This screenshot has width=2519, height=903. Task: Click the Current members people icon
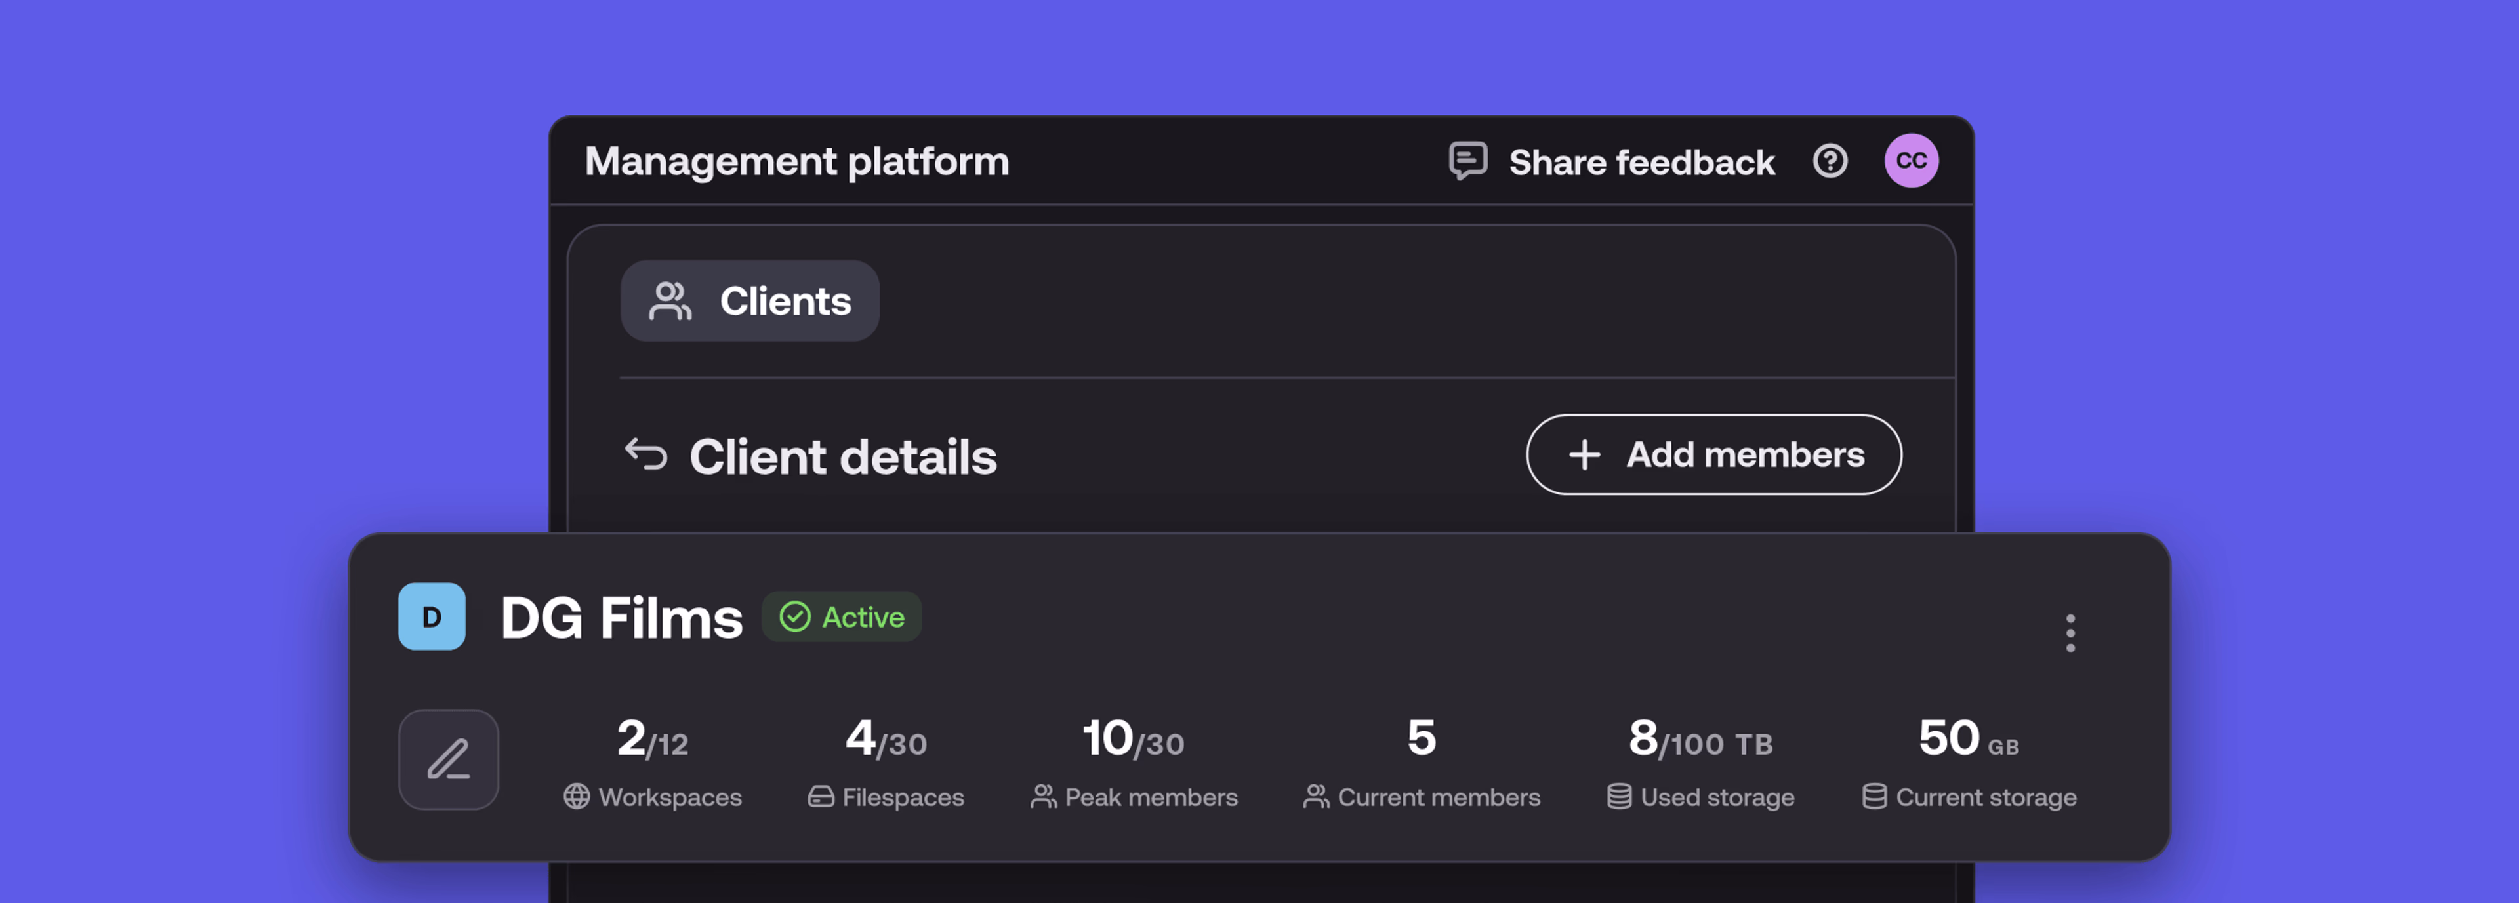coord(1316,797)
